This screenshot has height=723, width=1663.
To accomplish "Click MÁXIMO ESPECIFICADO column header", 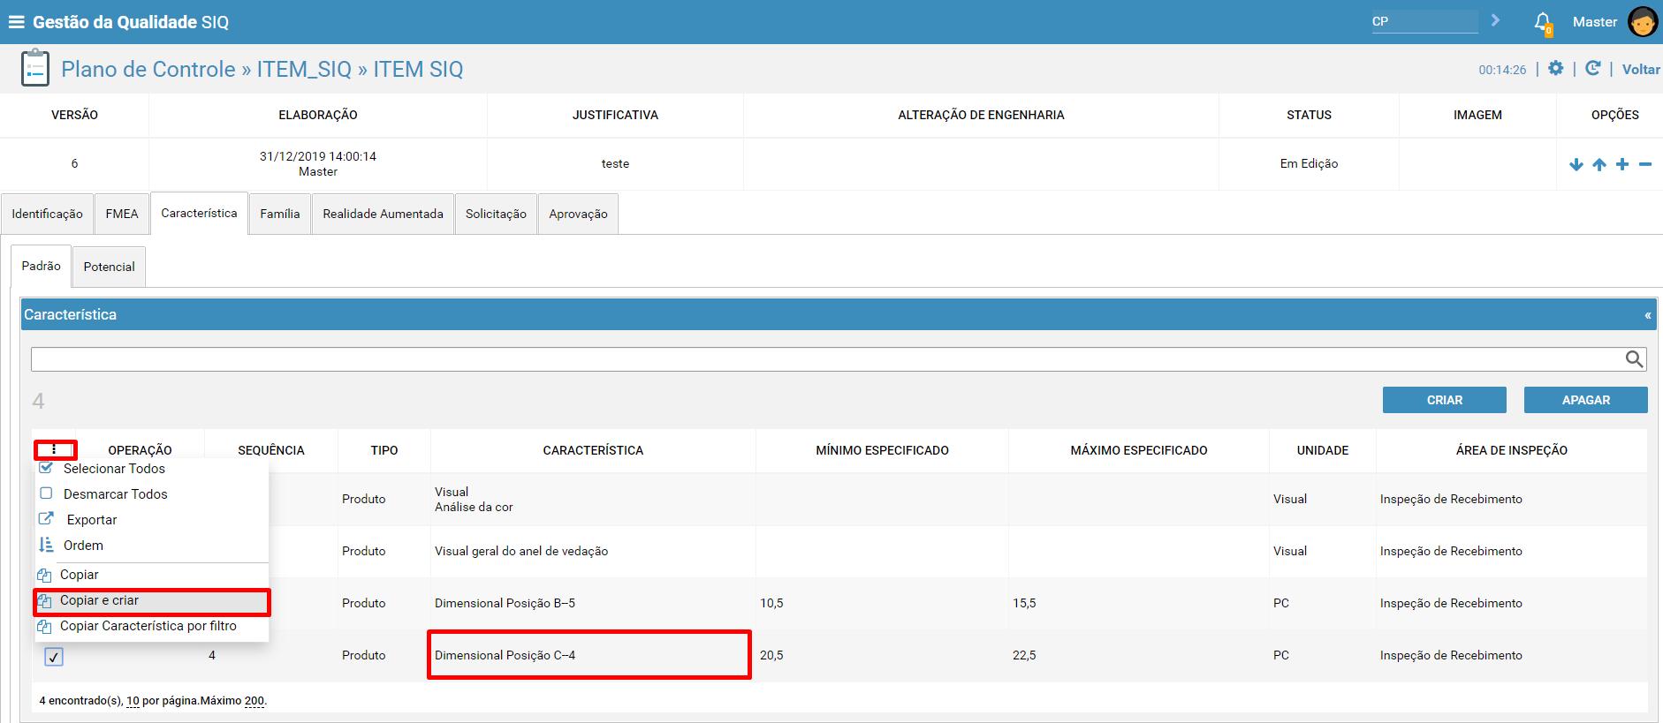I will [x=1139, y=450].
